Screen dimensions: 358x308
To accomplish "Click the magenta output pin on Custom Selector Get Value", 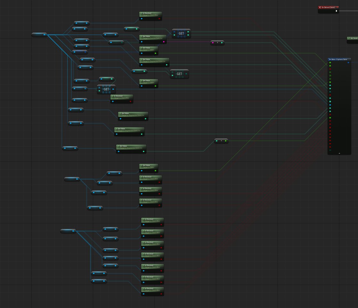I will [164, 42].
